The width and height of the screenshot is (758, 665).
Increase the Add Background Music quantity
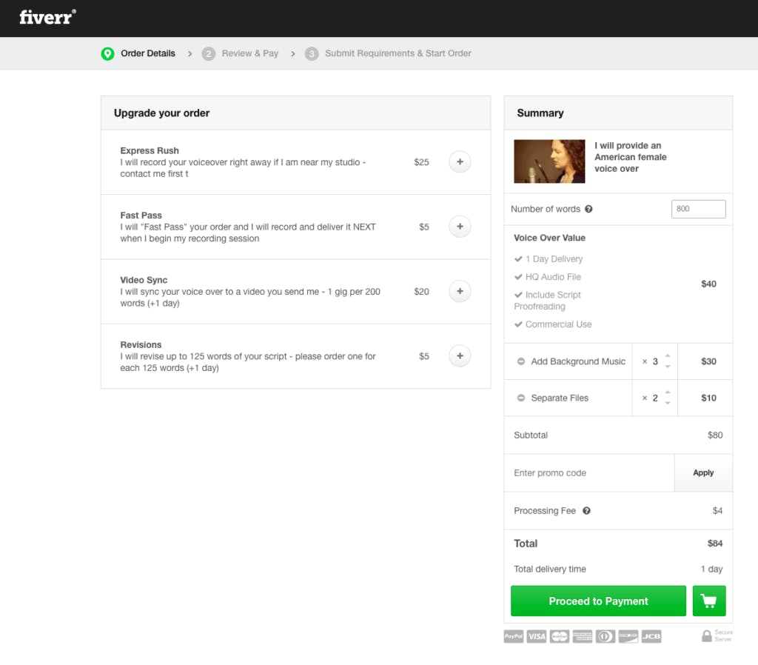[x=668, y=355]
